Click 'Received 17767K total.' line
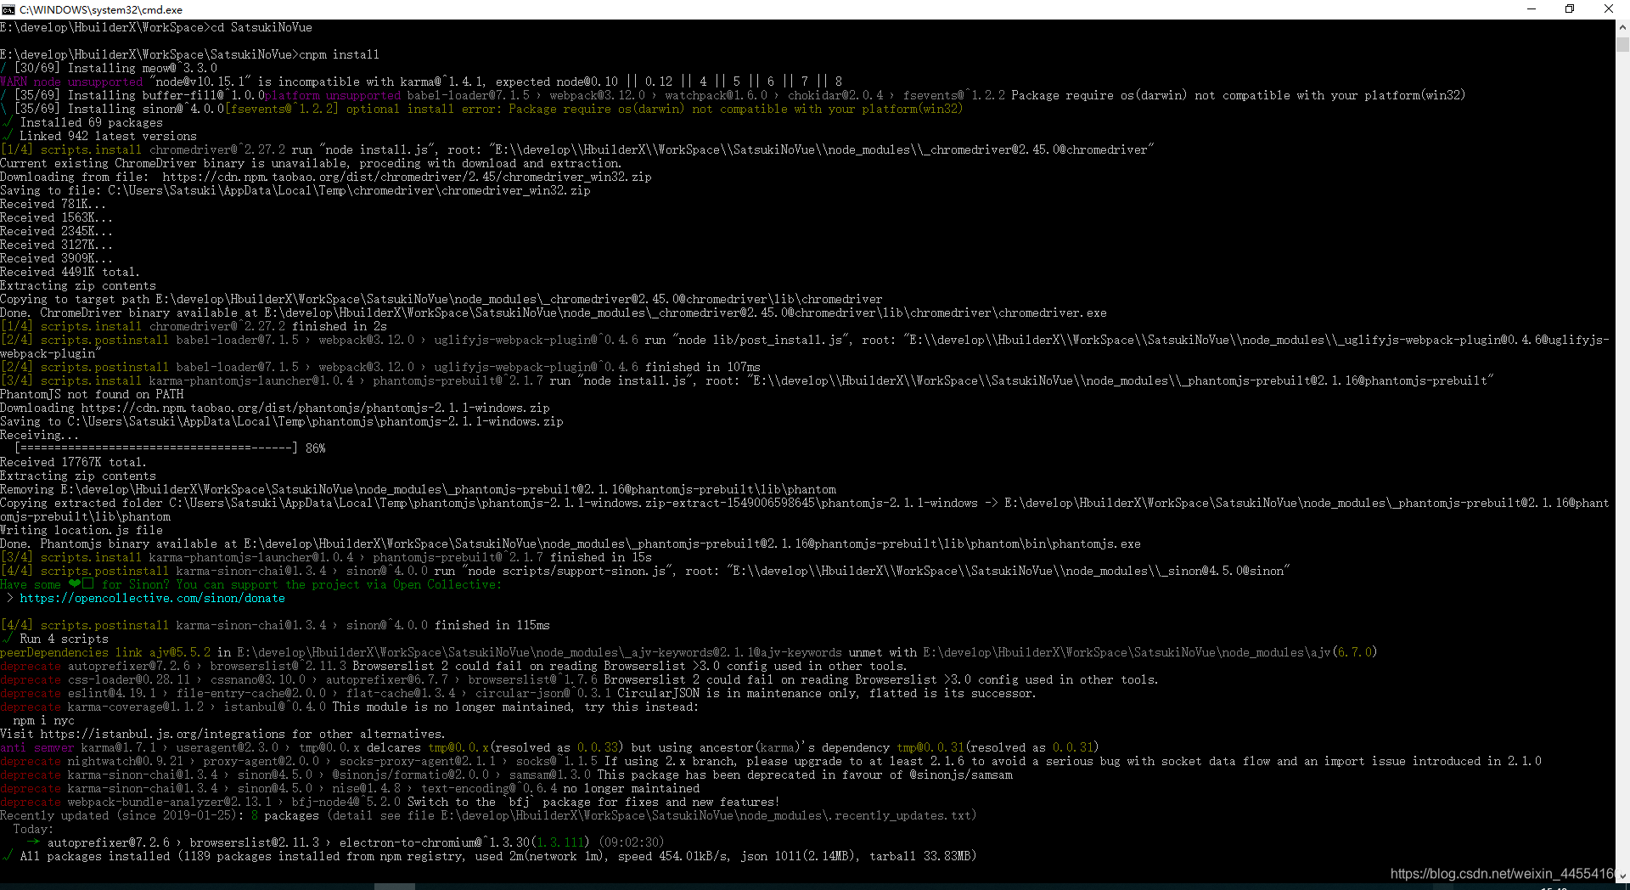The width and height of the screenshot is (1630, 890). [73, 462]
